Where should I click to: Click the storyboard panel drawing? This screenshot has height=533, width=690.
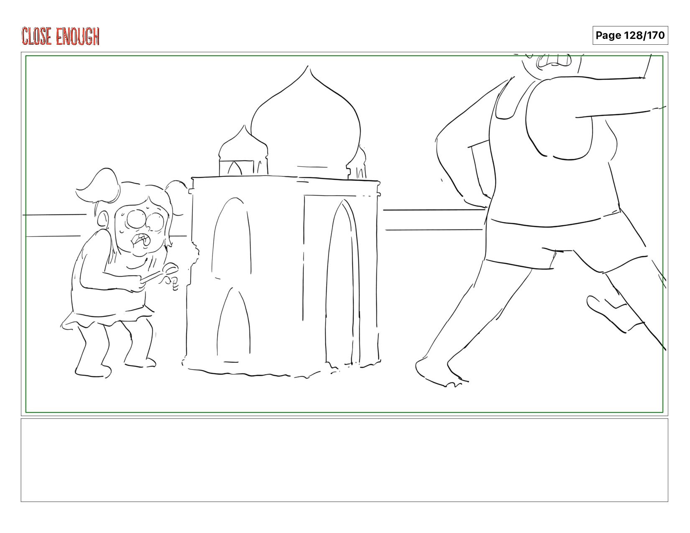point(344,234)
